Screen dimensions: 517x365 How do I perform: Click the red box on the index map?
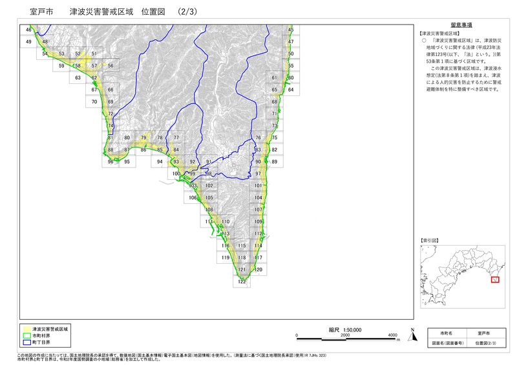click(496, 279)
